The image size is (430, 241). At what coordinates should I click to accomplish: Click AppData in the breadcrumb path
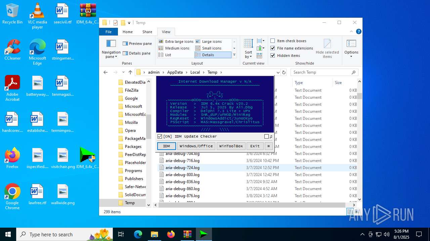(x=175, y=72)
